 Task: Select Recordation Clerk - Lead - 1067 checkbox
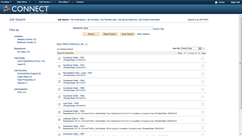[59, 74]
